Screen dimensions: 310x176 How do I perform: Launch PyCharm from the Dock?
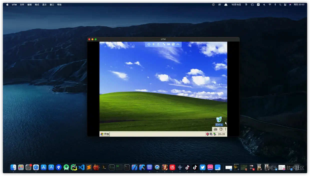74,167
